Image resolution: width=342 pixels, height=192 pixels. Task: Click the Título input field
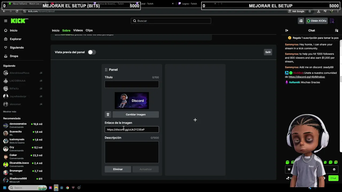coord(132,84)
